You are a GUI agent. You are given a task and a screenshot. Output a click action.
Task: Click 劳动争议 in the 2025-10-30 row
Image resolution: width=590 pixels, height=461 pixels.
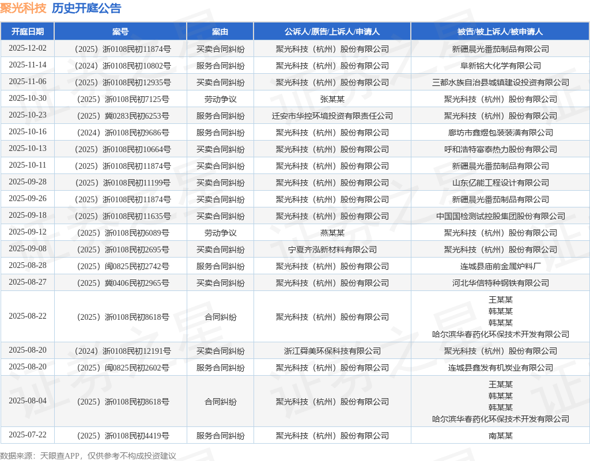220,99
